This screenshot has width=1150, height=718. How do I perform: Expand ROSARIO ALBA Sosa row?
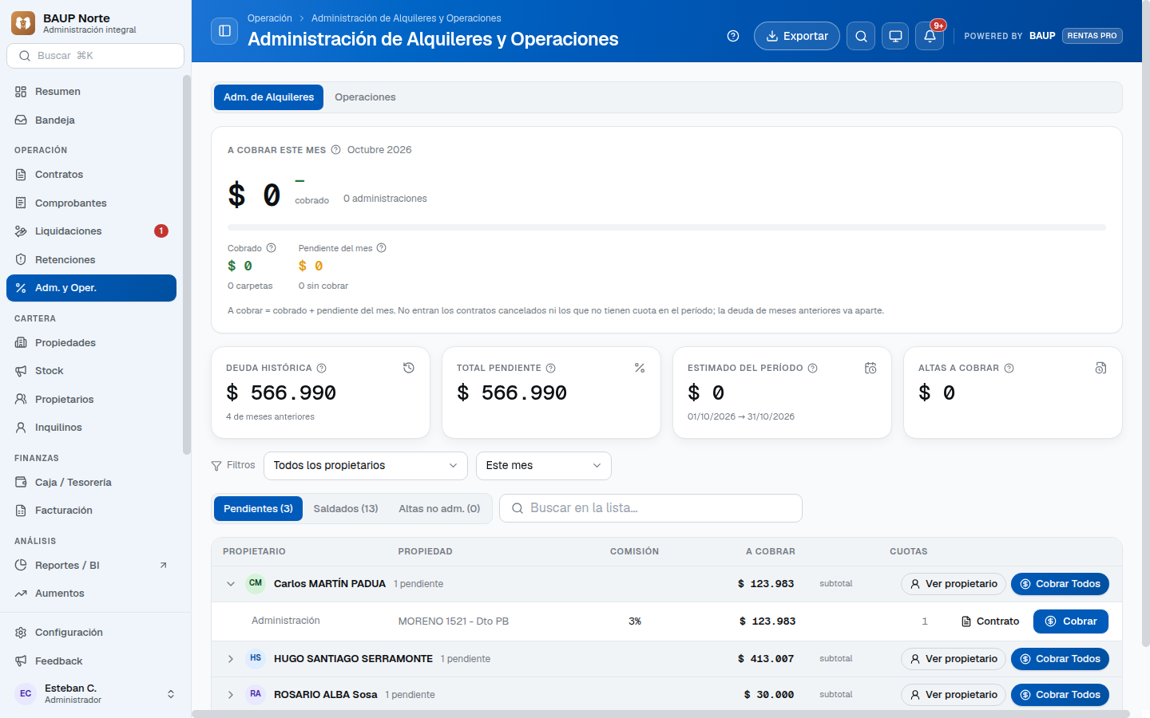click(231, 695)
